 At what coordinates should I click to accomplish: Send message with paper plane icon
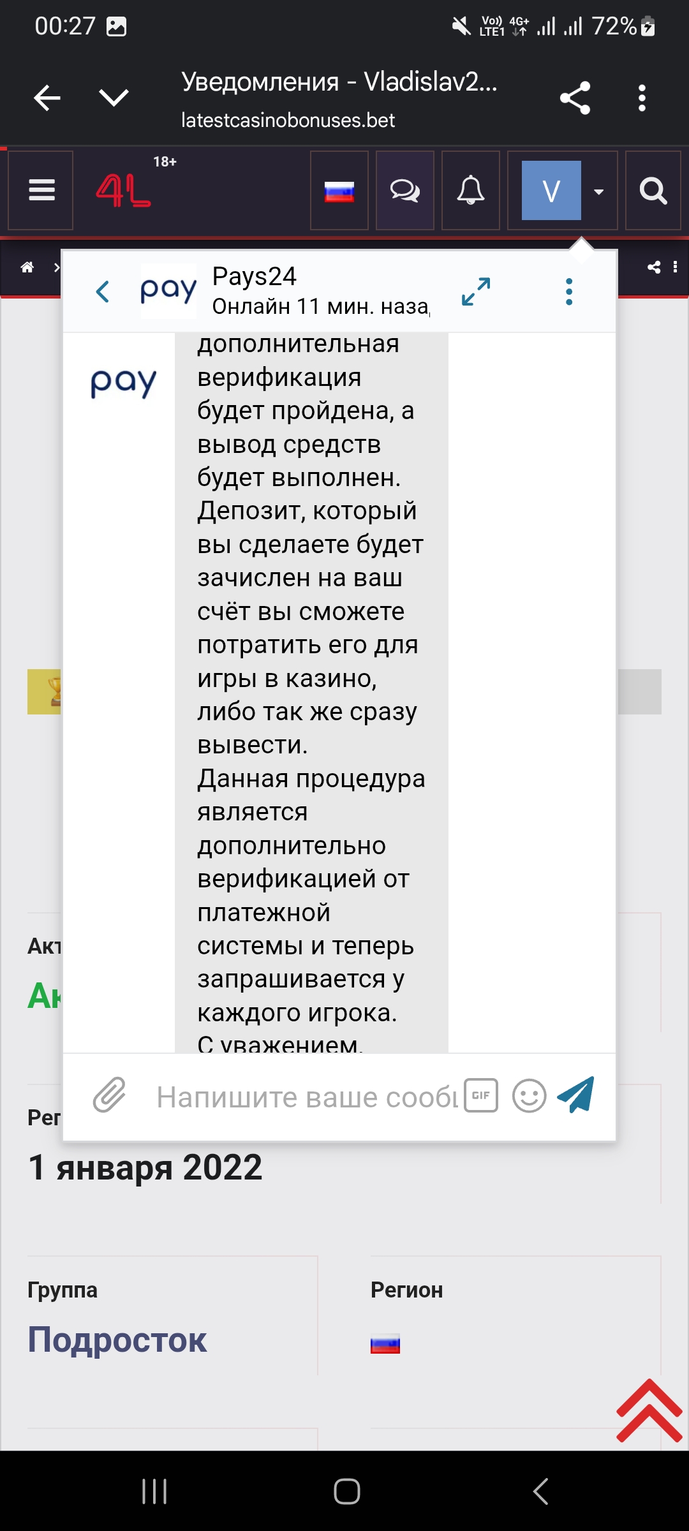pyautogui.click(x=576, y=1095)
